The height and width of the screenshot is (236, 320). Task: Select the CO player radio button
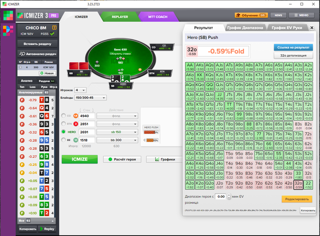pos(64,116)
